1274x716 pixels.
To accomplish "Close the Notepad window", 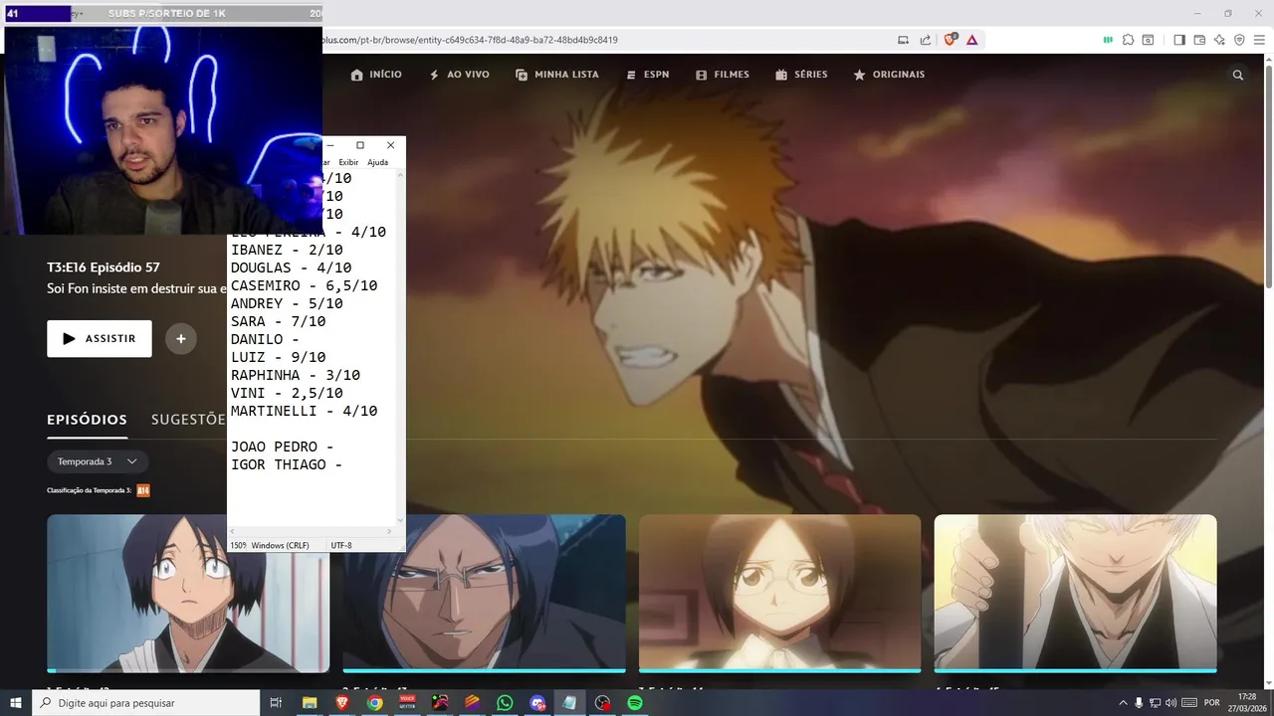I will click(390, 145).
